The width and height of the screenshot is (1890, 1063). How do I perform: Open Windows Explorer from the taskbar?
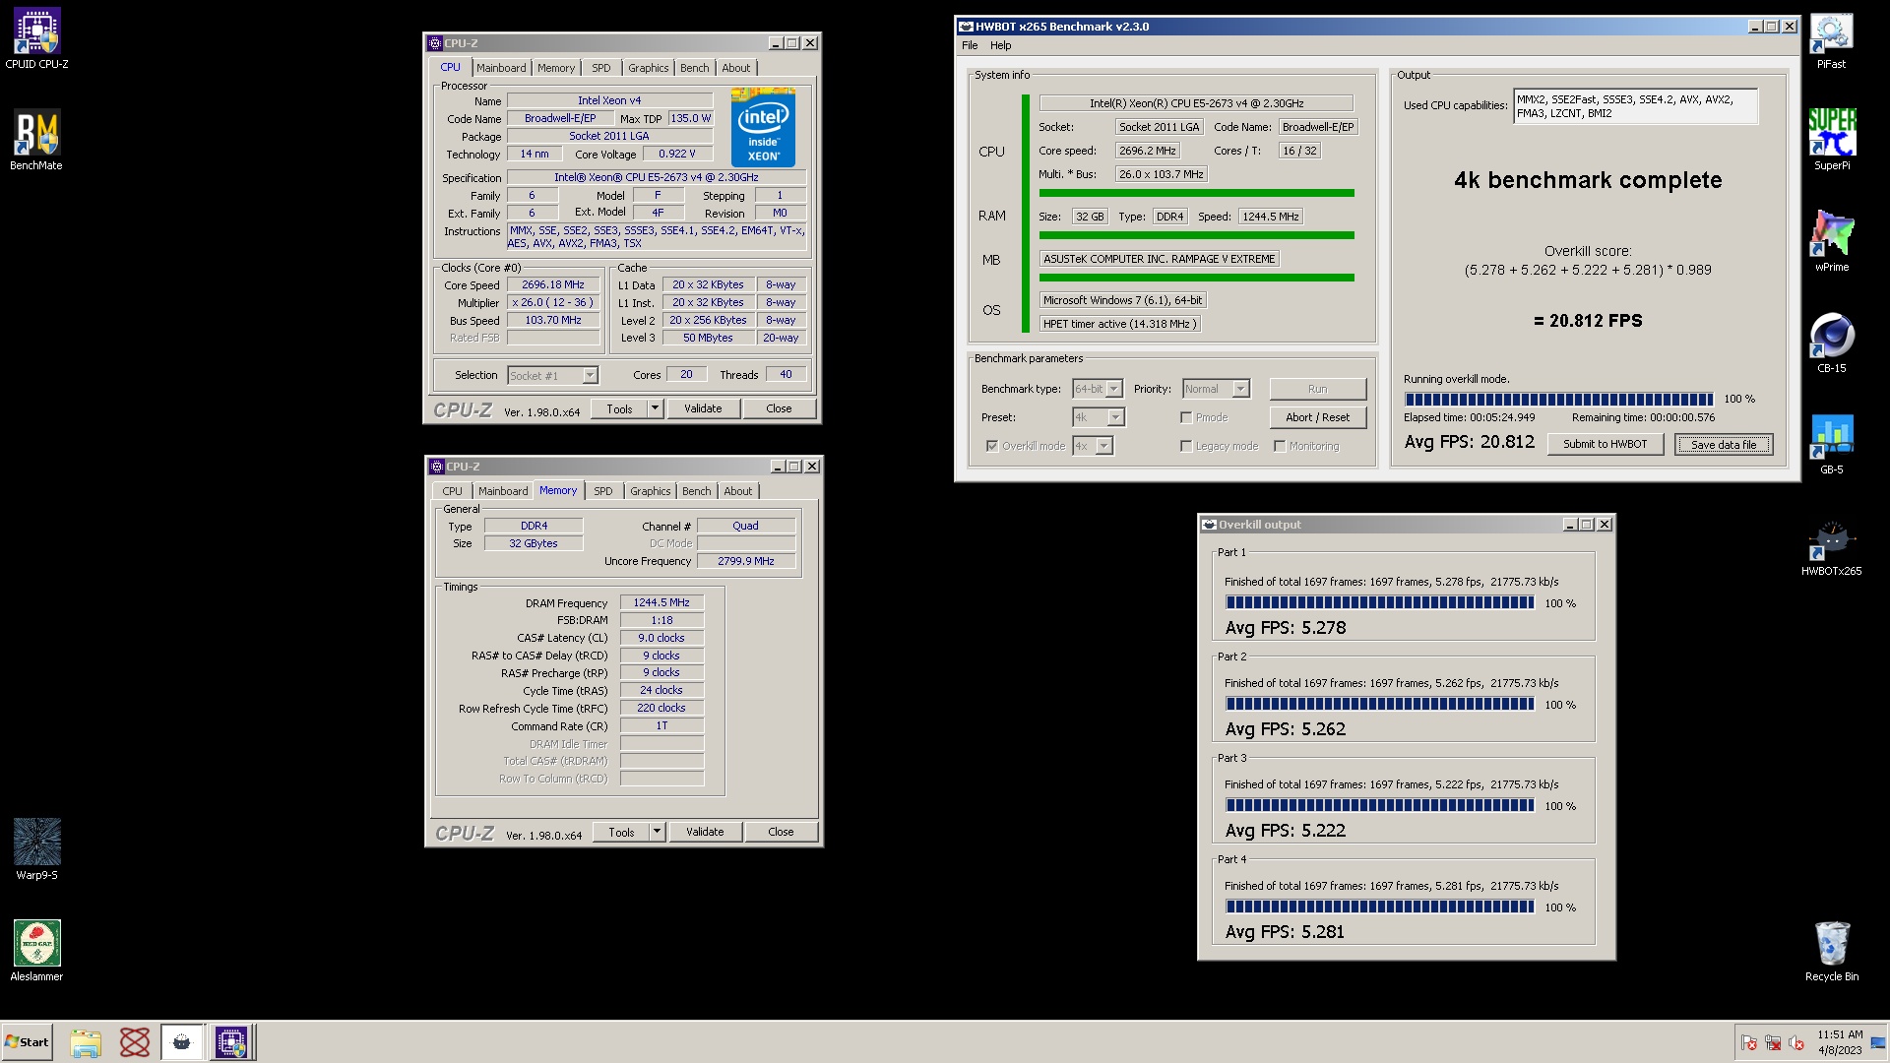[x=86, y=1042]
